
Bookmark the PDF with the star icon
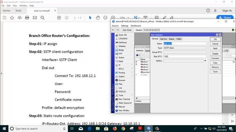pyautogui.click(x=12, y=18)
